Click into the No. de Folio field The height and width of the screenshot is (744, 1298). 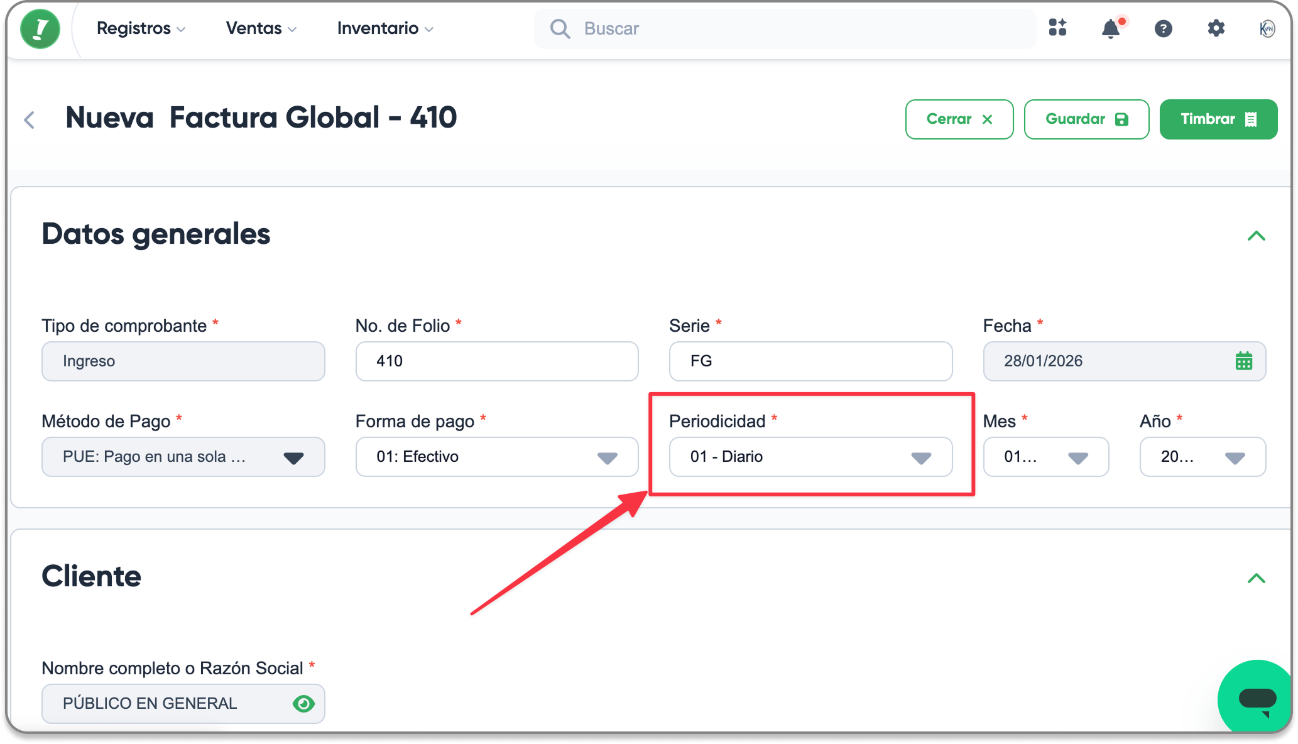point(497,361)
